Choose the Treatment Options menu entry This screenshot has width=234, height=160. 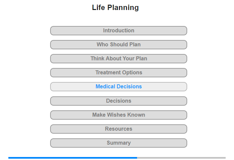click(118, 73)
